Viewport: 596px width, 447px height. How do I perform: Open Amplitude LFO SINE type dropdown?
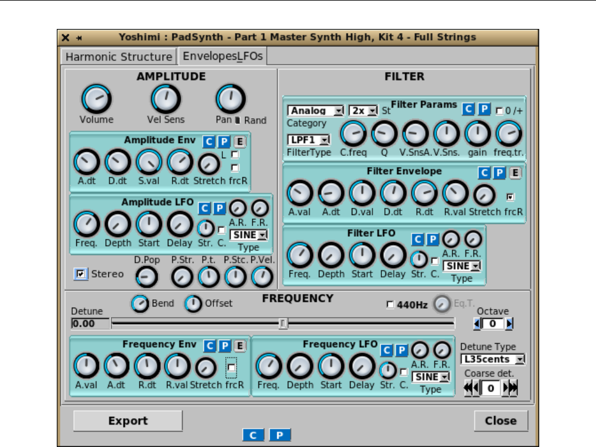coord(249,235)
